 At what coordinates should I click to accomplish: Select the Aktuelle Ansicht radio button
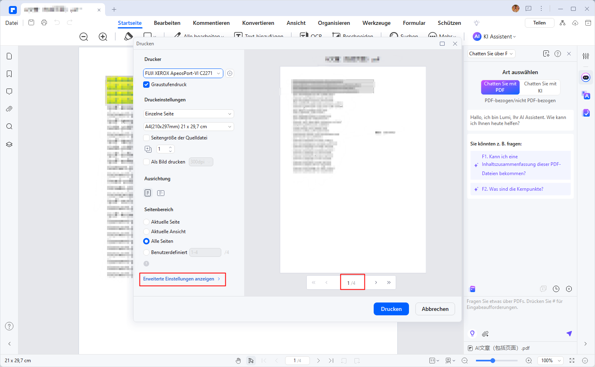[146, 232]
